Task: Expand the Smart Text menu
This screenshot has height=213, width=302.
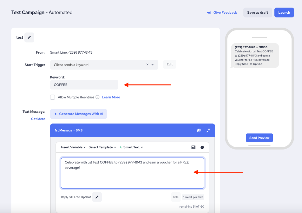Action: [131, 147]
